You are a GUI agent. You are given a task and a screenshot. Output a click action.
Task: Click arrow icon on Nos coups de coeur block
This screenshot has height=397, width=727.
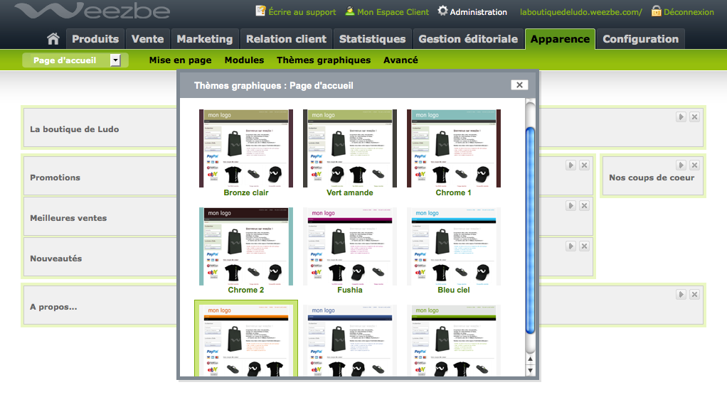coord(681,165)
